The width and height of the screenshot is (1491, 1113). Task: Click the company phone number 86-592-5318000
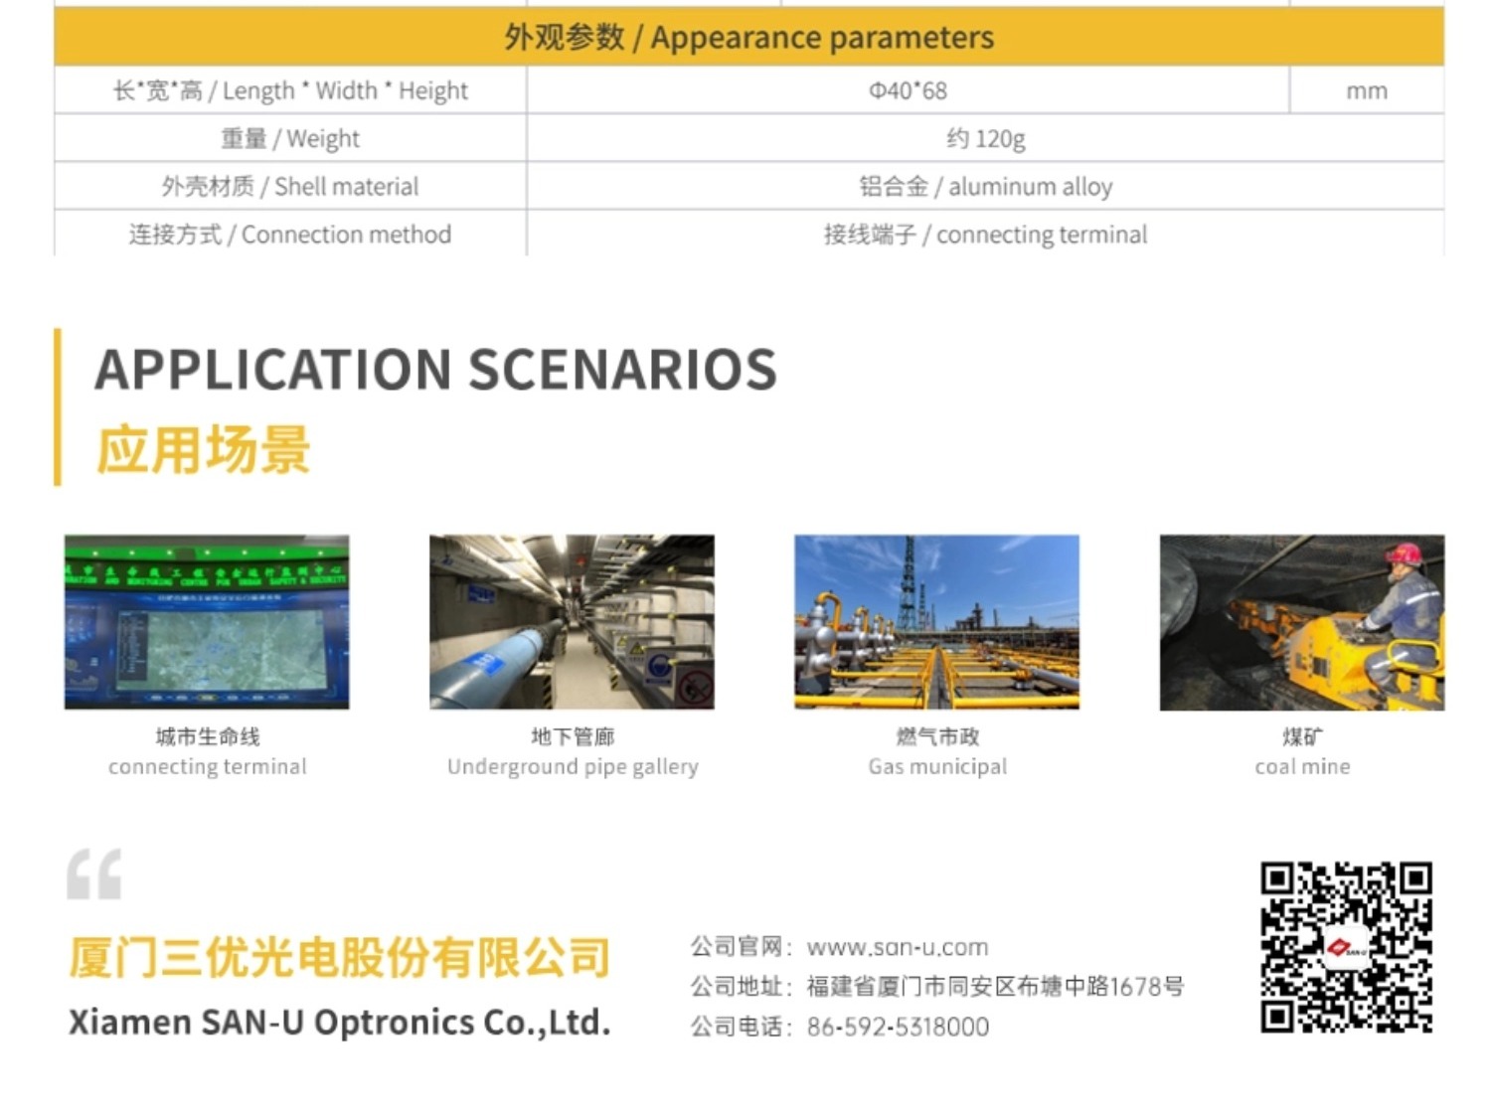[x=897, y=1027]
